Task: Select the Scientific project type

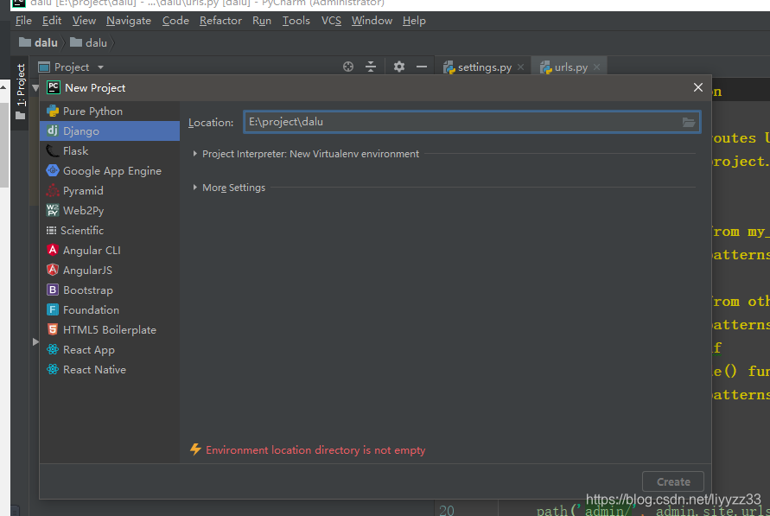Action: 110,231
